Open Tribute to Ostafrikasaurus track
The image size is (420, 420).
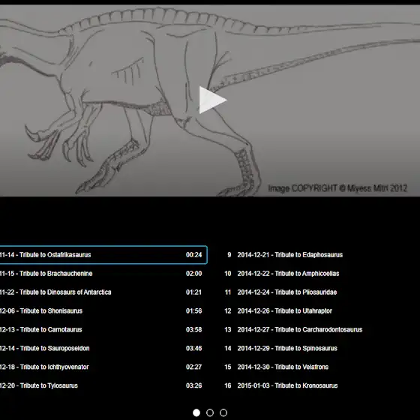103,255
